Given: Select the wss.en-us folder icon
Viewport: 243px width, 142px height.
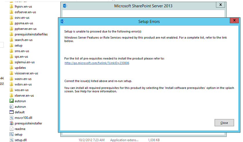Looking at the screenshot, I should point(11,90).
